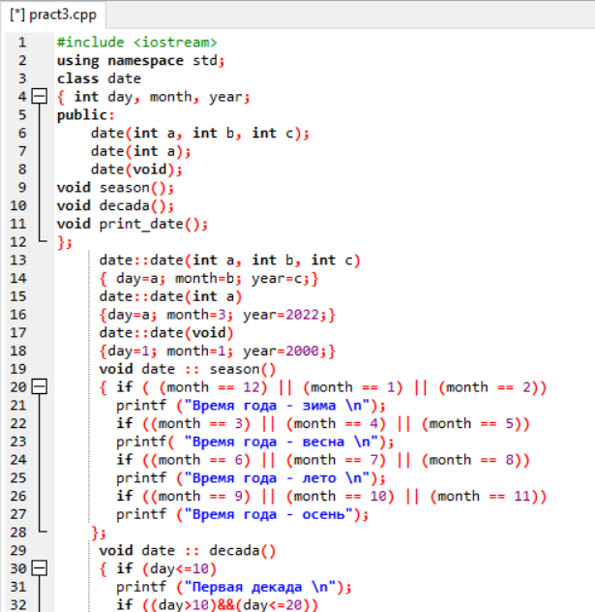Click closing '};' on line 12

(65, 242)
